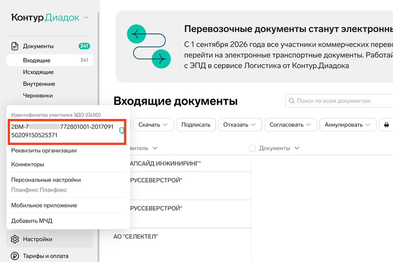Copy the GUID identifier with copy icon
393x262 pixels.
[122, 130]
